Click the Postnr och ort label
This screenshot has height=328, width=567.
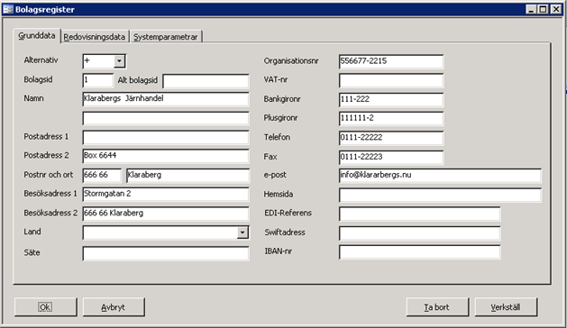[49, 175]
